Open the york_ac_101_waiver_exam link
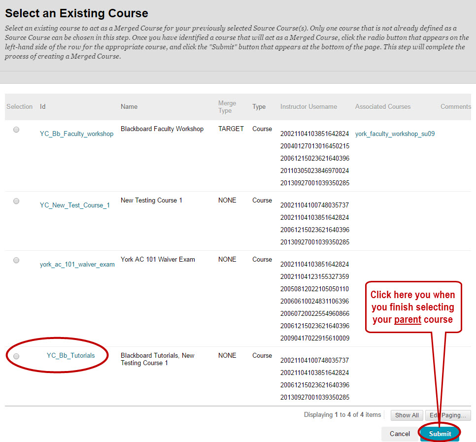Screen dimensions: 476x442 click(x=77, y=265)
